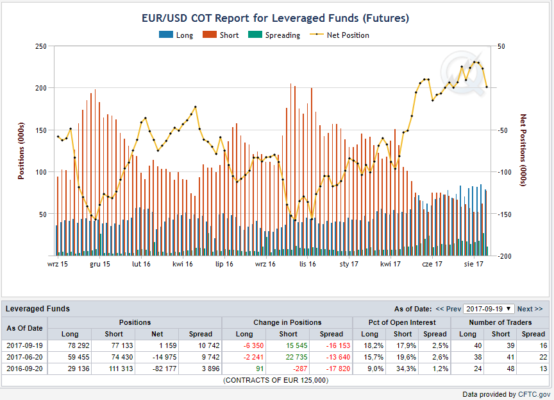Click the x-axis label wrz 15
Screen dimensions: 554x400
[58, 264]
